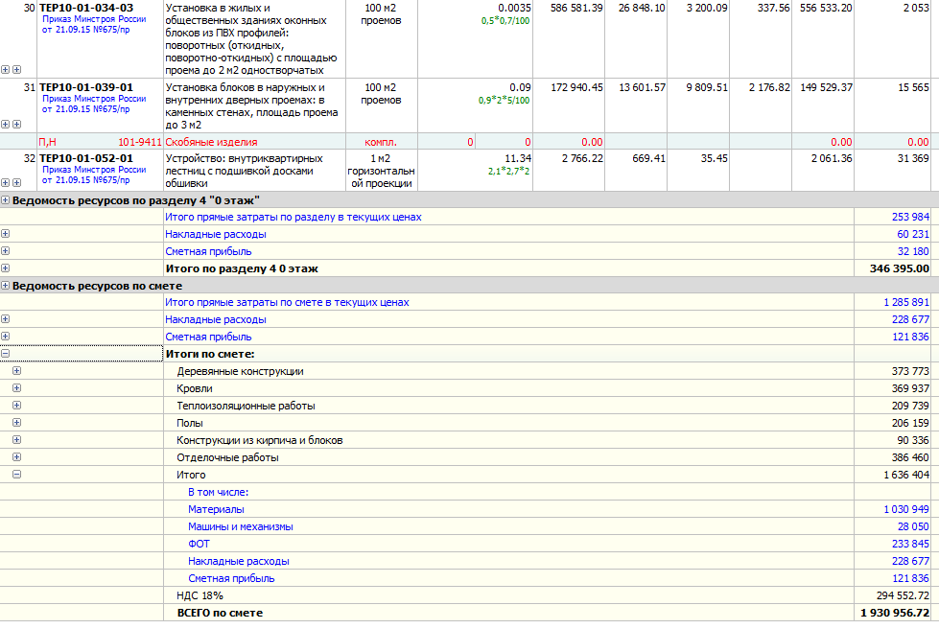Image resolution: width=939 pixels, height=629 pixels.
Task: Expand the "Теплоизоляционные работы" row
Action: (x=16, y=406)
